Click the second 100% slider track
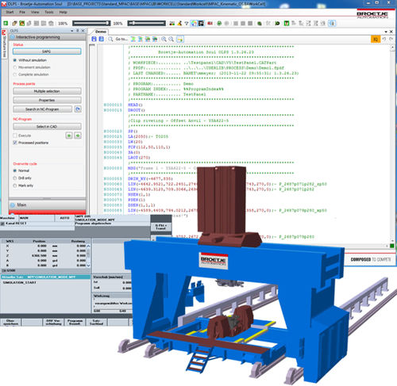 click(147, 23)
